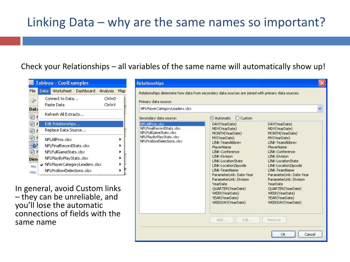Click the =Abc calculated field icon
The width and height of the screenshot is (350, 262).
[x=33, y=172]
